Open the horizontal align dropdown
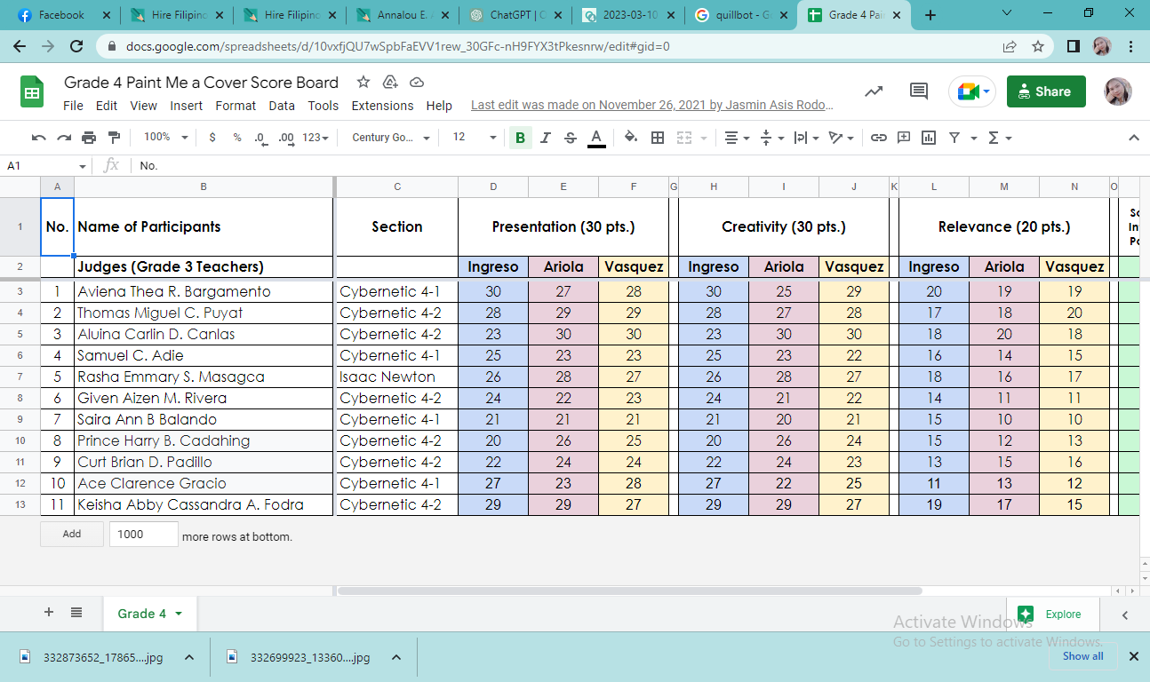The width and height of the screenshot is (1150, 682). [x=738, y=138]
